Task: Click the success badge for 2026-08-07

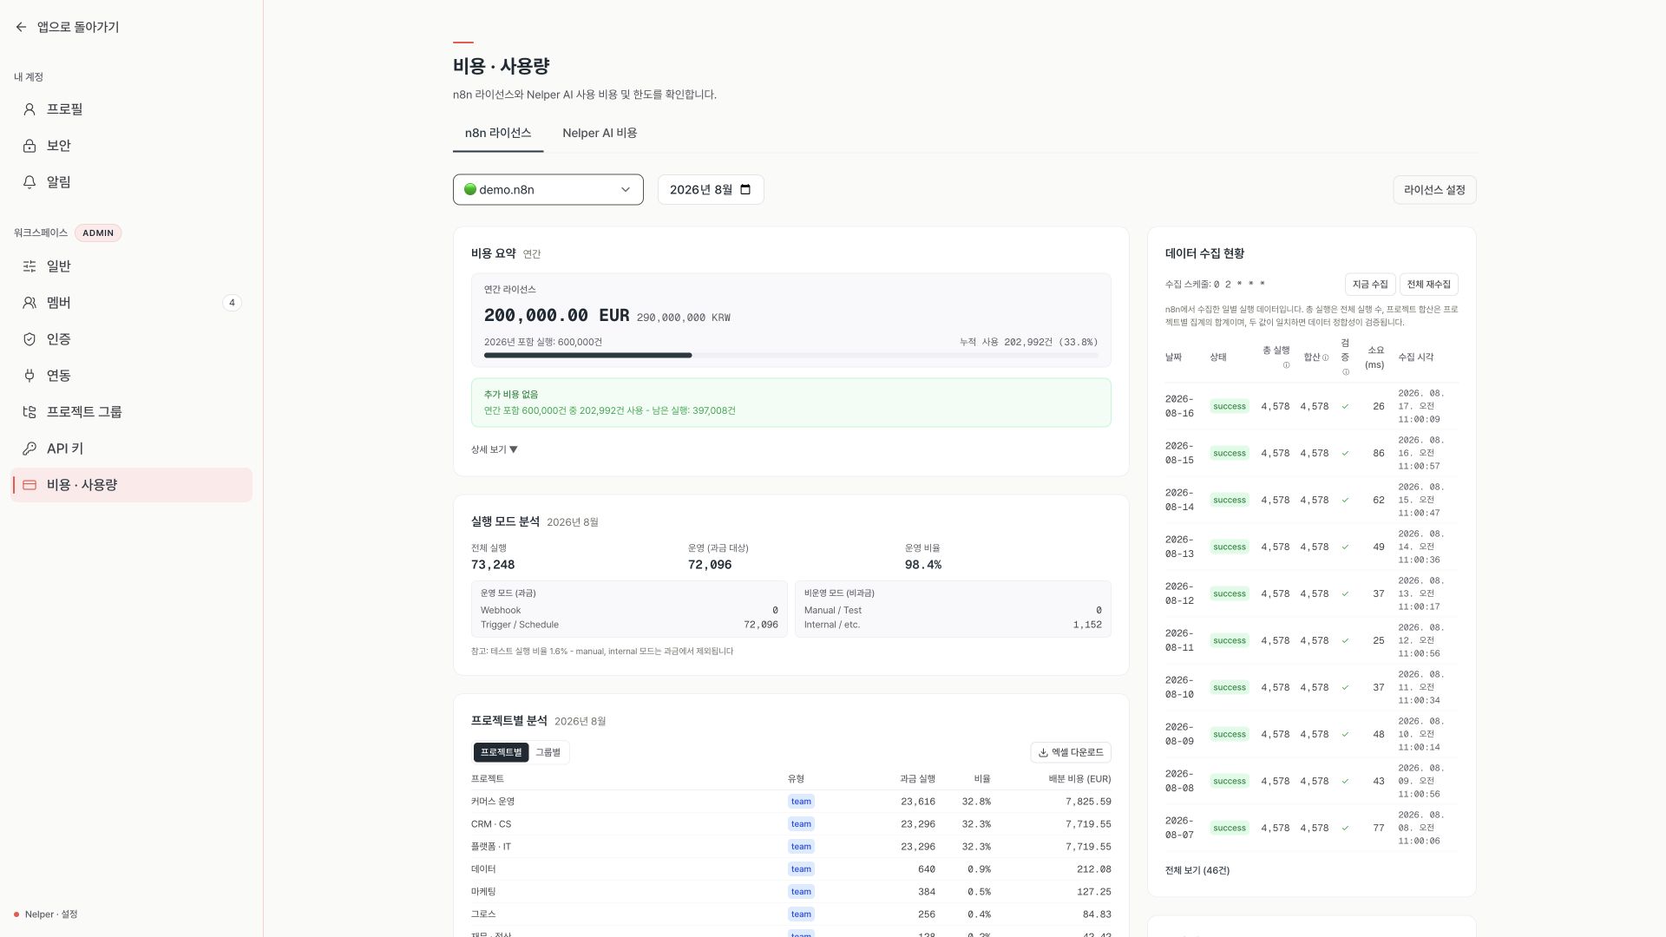Action: click(1230, 829)
